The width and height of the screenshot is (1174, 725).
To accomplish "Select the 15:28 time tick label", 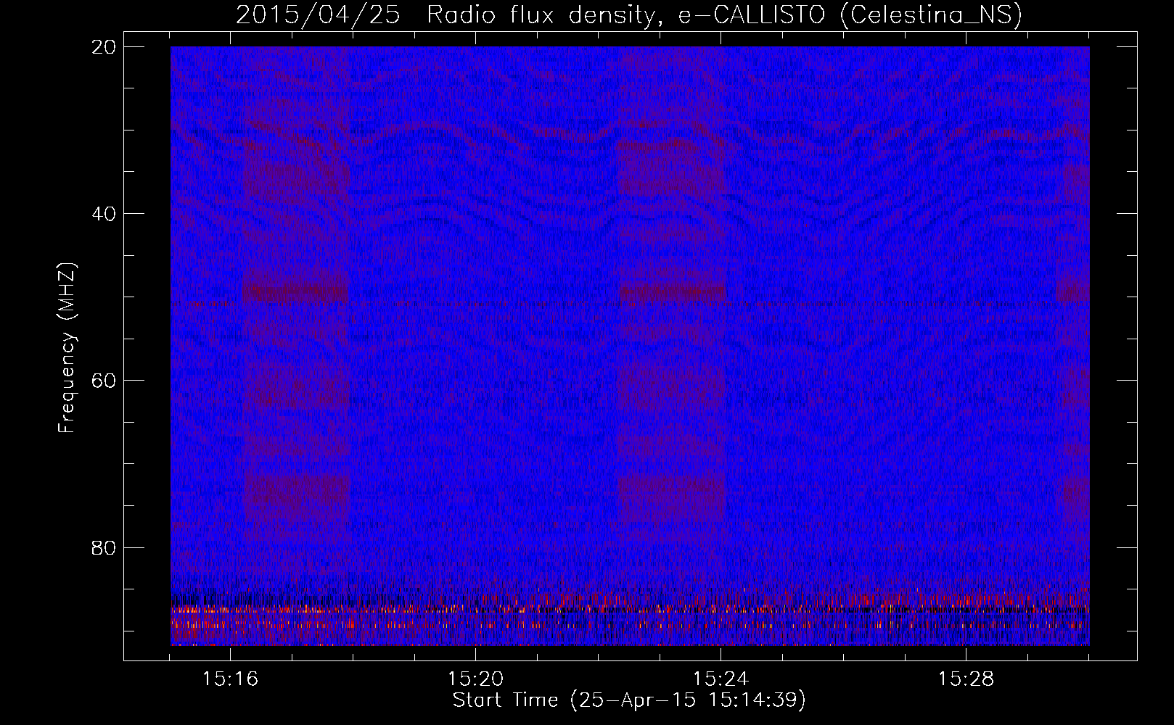I will [x=966, y=679].
